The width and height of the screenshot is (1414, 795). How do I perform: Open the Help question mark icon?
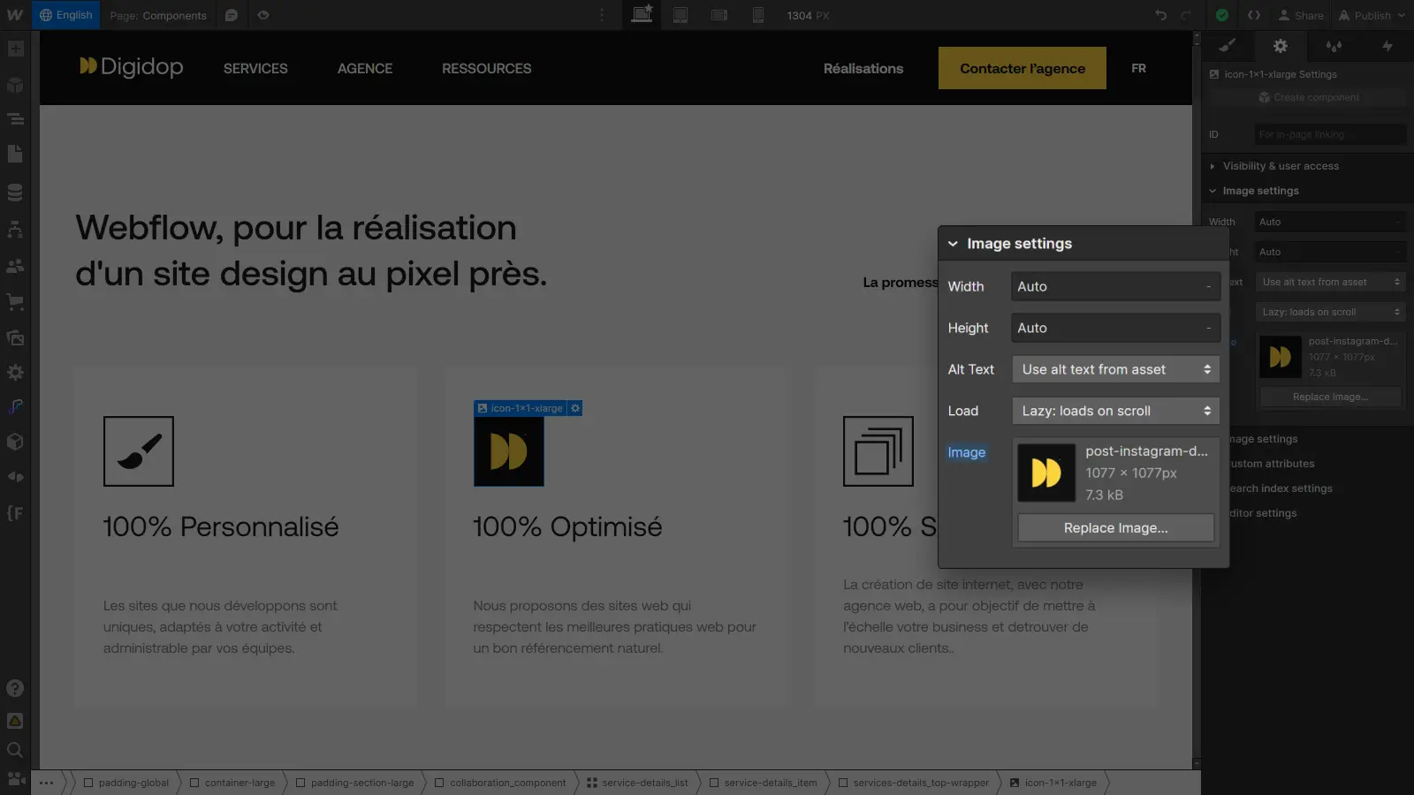(x=15, y=688)
